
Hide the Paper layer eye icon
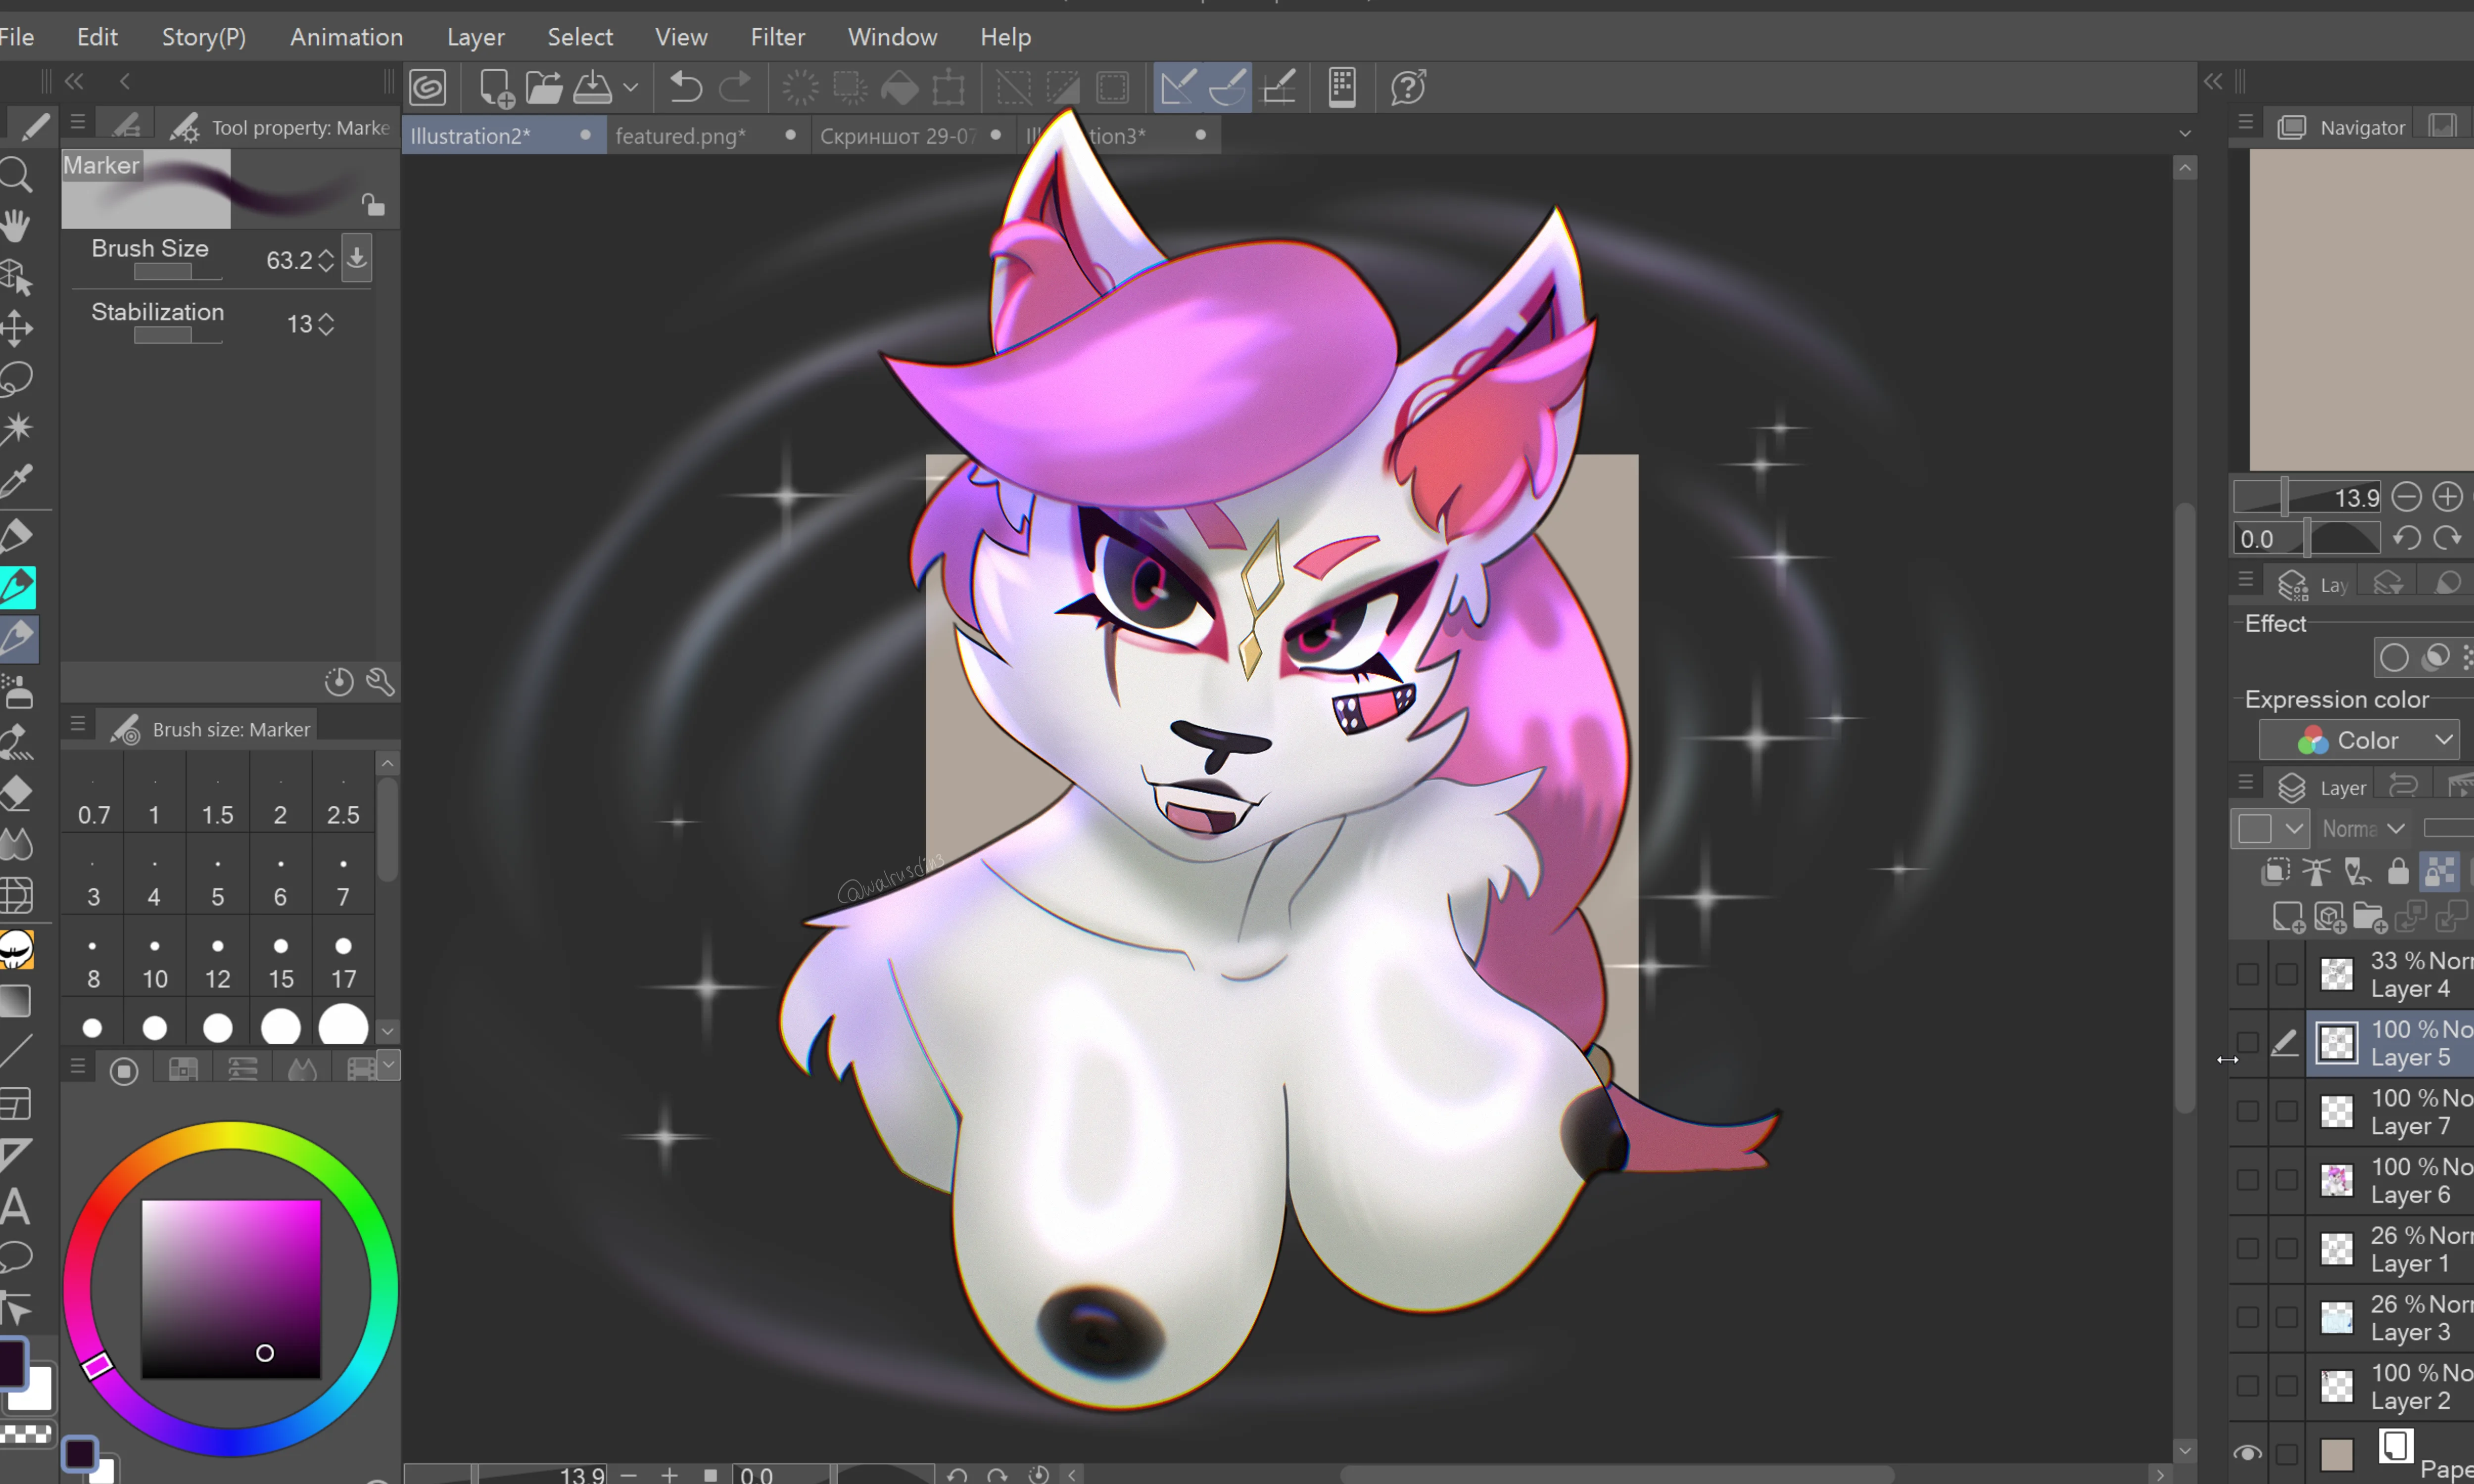pos(2247,1452)
